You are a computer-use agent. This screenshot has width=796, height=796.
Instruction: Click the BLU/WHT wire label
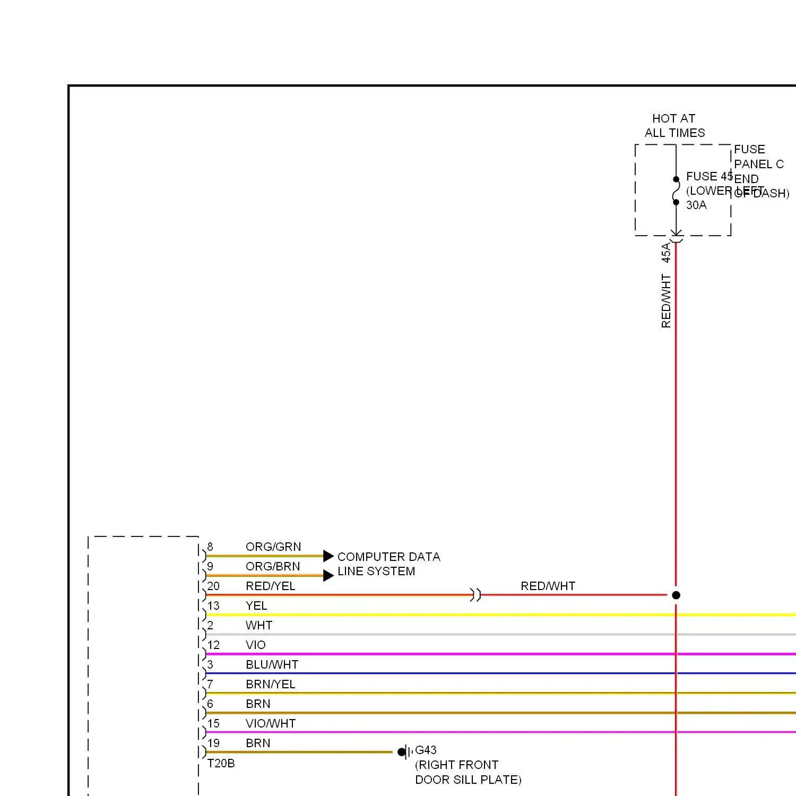click(x=272, y=664)
